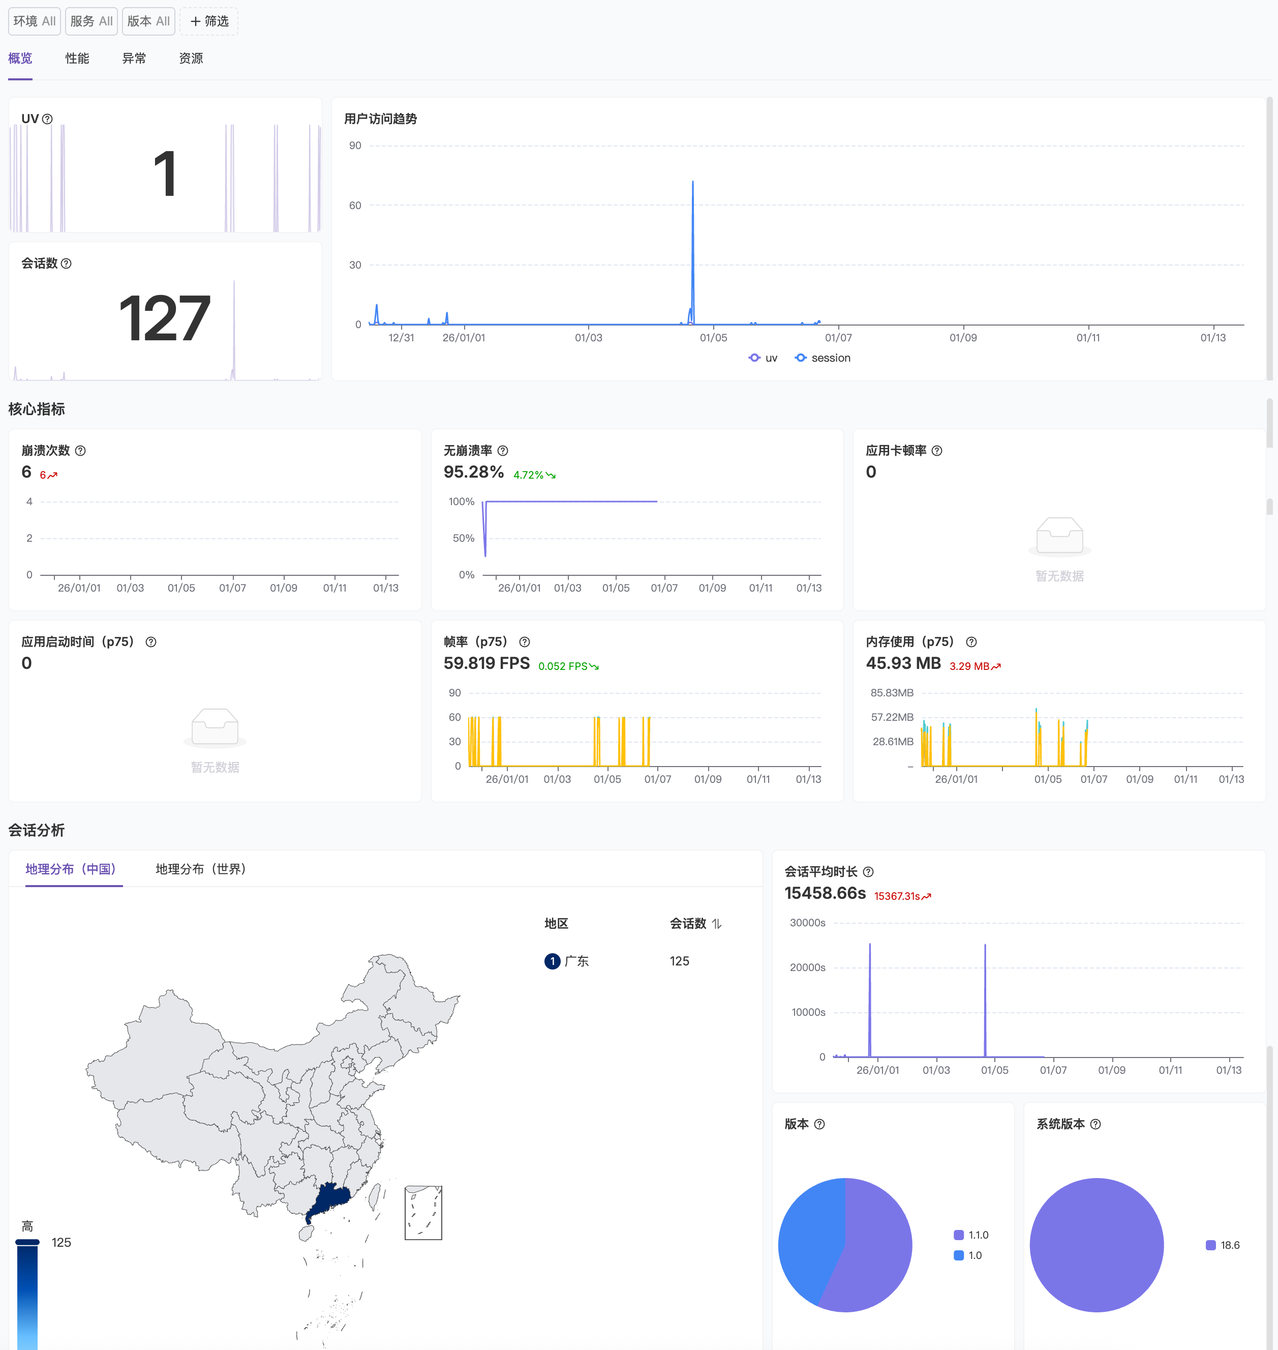
Task: Click the + 筛选 add filter button
Action: [209, 21]
